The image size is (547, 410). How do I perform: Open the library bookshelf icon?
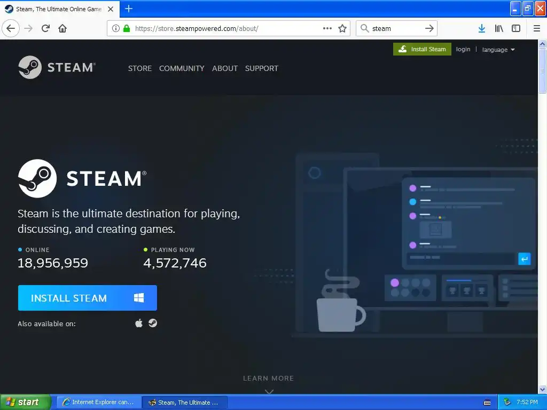(499, 28)
